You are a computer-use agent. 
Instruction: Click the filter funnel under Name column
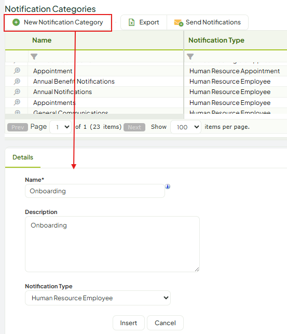pos(34,57)
